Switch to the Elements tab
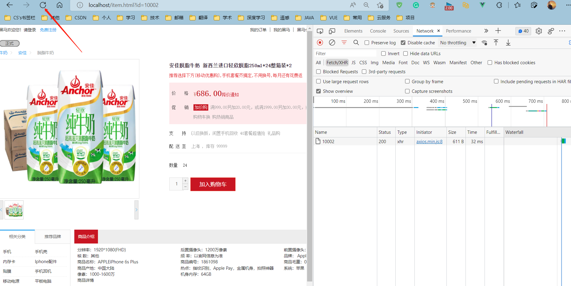This screenshot has width=571, height=286. click(353, 31)
